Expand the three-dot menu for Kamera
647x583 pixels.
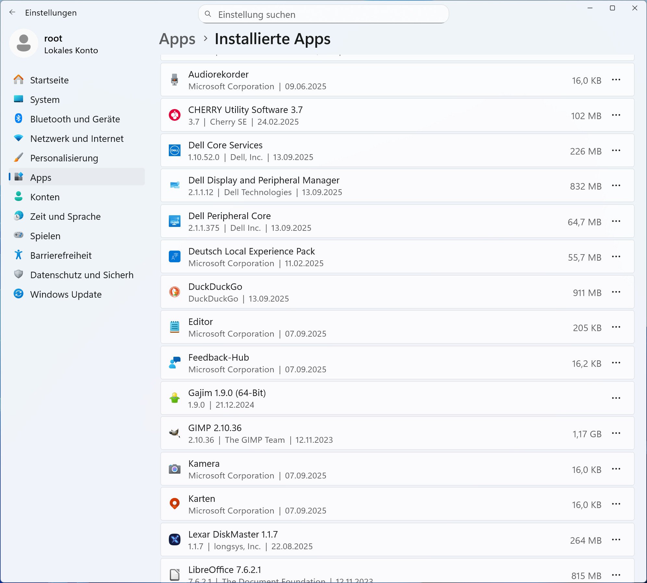[616, 469]
